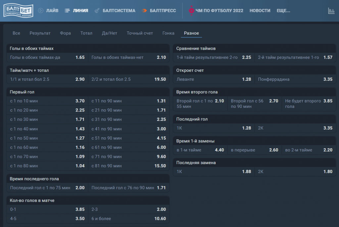Collapse the Первый гол section header

pyautogui.click(x=88, y=92)
